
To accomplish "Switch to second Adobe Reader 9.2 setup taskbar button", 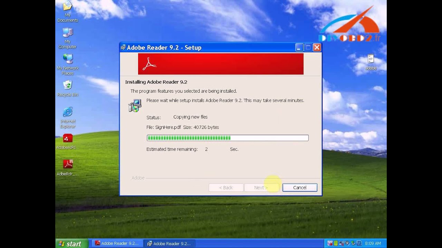I will pyautogui.click(x=169, y=244).
